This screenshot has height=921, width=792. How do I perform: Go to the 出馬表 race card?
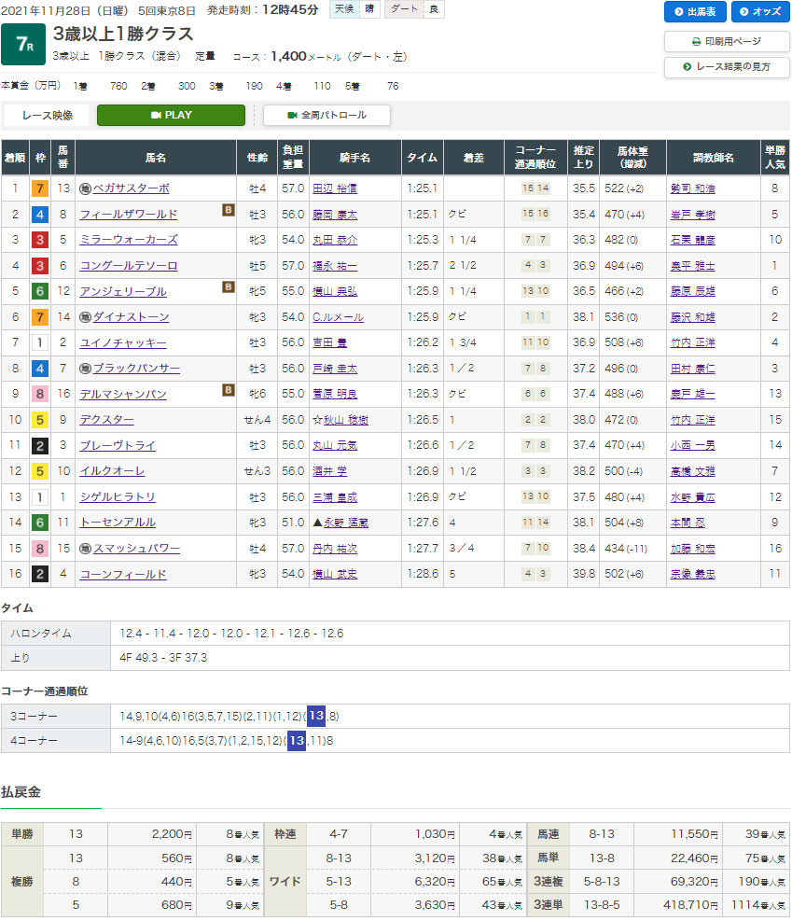click(695, 11)
